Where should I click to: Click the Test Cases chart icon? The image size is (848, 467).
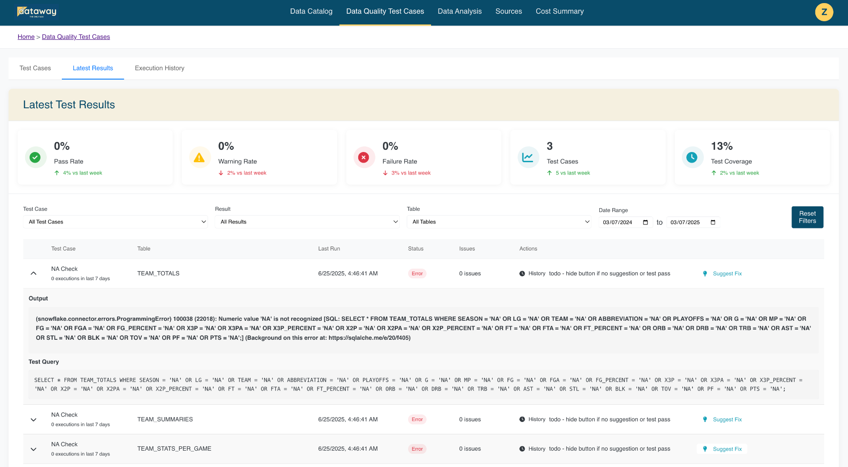(528, 157)
